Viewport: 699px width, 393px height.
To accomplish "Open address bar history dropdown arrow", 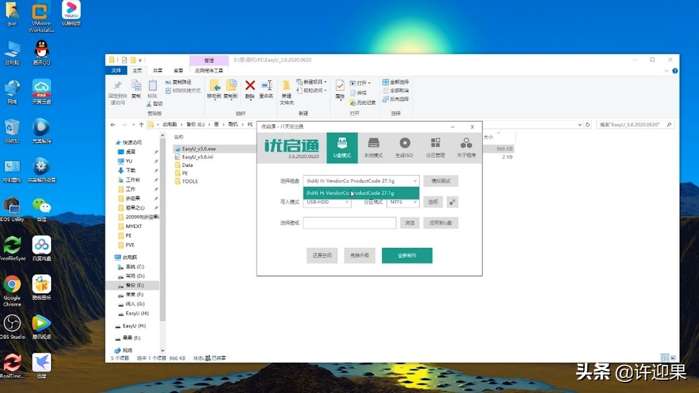I will point(580,124).
